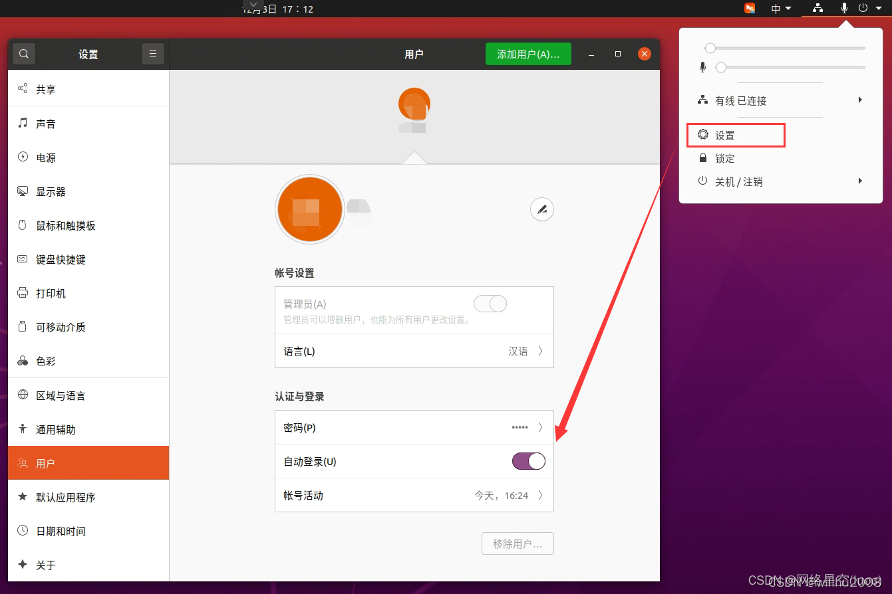Adjust the microphone slider in system menu
This screenshot has width=892, height=594.
(790, 67)
